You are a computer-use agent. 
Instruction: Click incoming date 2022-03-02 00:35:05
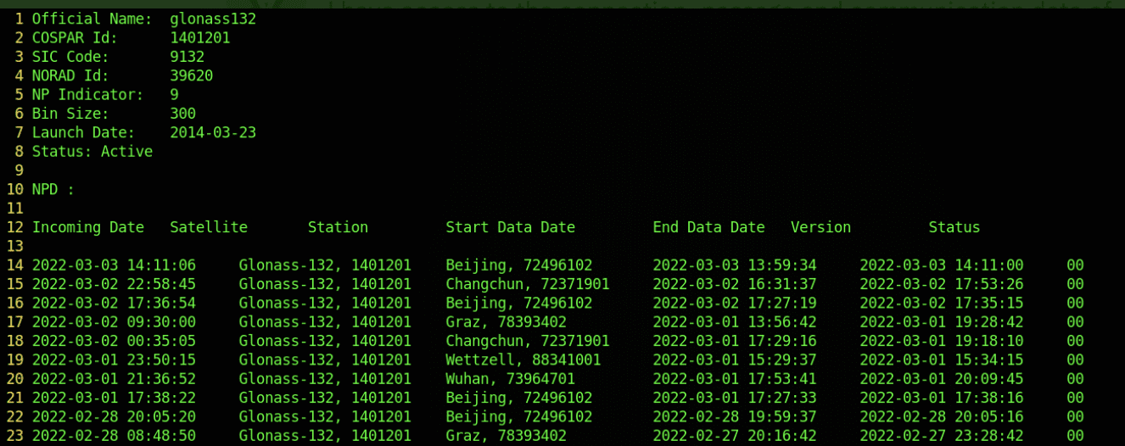pos(114,341)
